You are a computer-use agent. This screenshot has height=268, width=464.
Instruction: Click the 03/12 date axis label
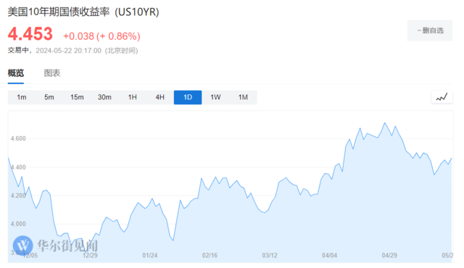[x=270, y=255]
